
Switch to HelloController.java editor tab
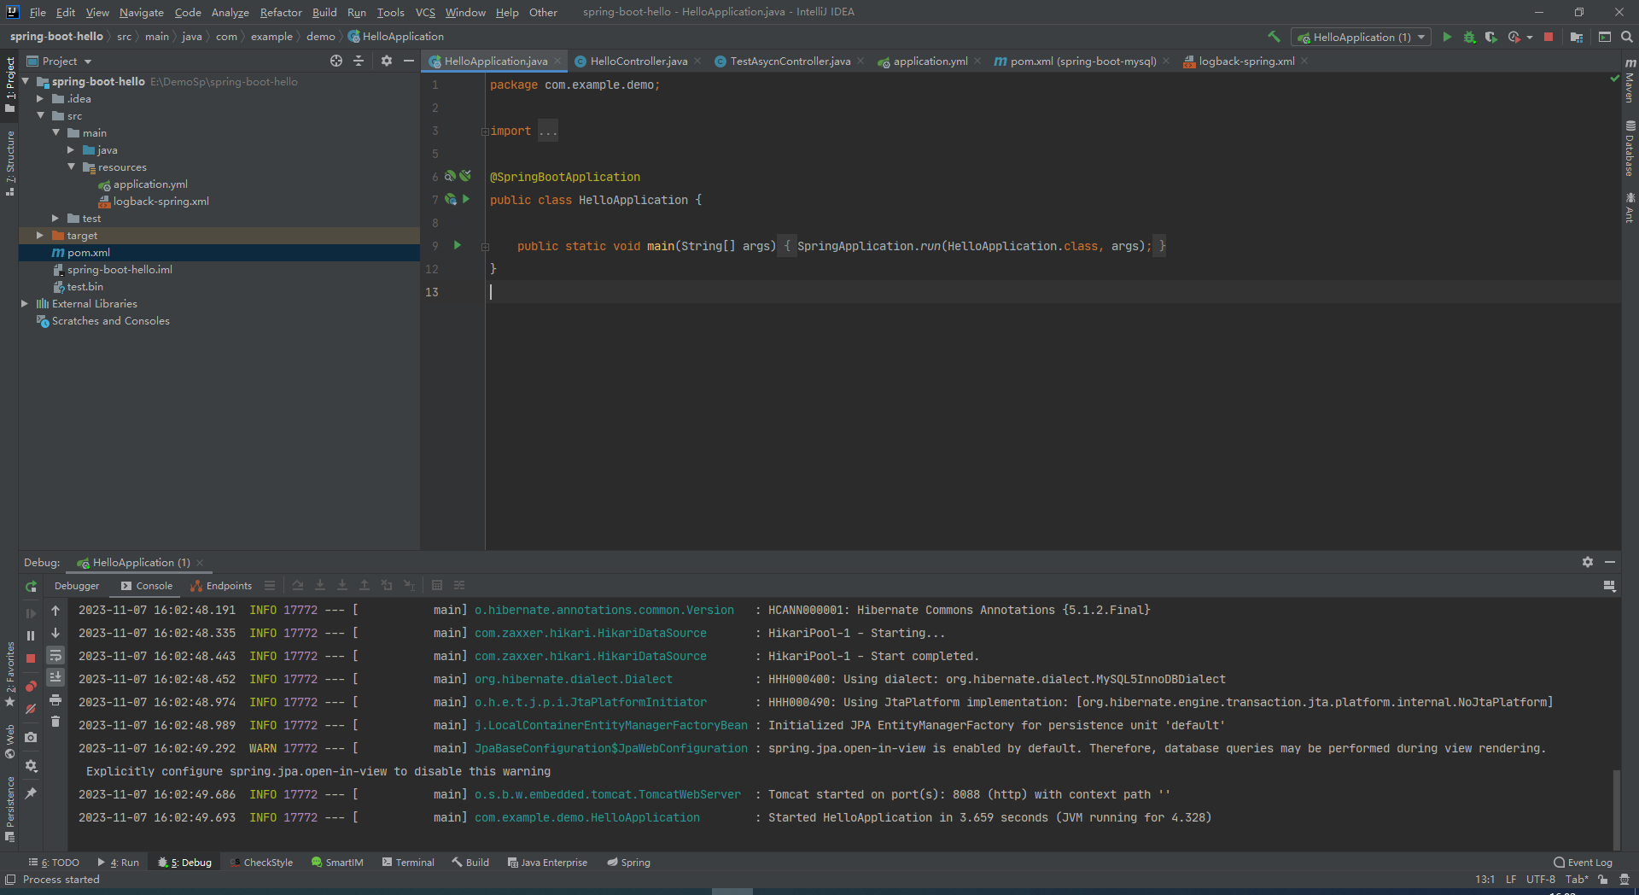click(x=638, y=61)
